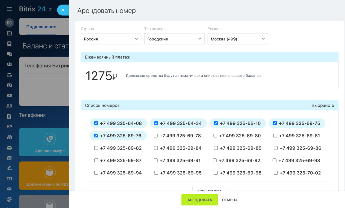Click the green Арендовать button

[200, 200]
